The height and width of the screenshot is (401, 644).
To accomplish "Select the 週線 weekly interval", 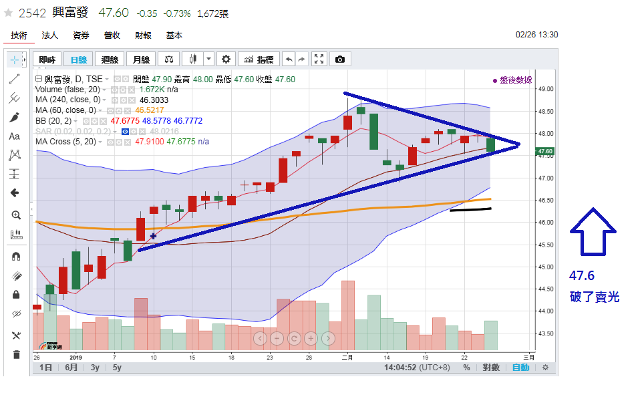I will tap(110, 59).
